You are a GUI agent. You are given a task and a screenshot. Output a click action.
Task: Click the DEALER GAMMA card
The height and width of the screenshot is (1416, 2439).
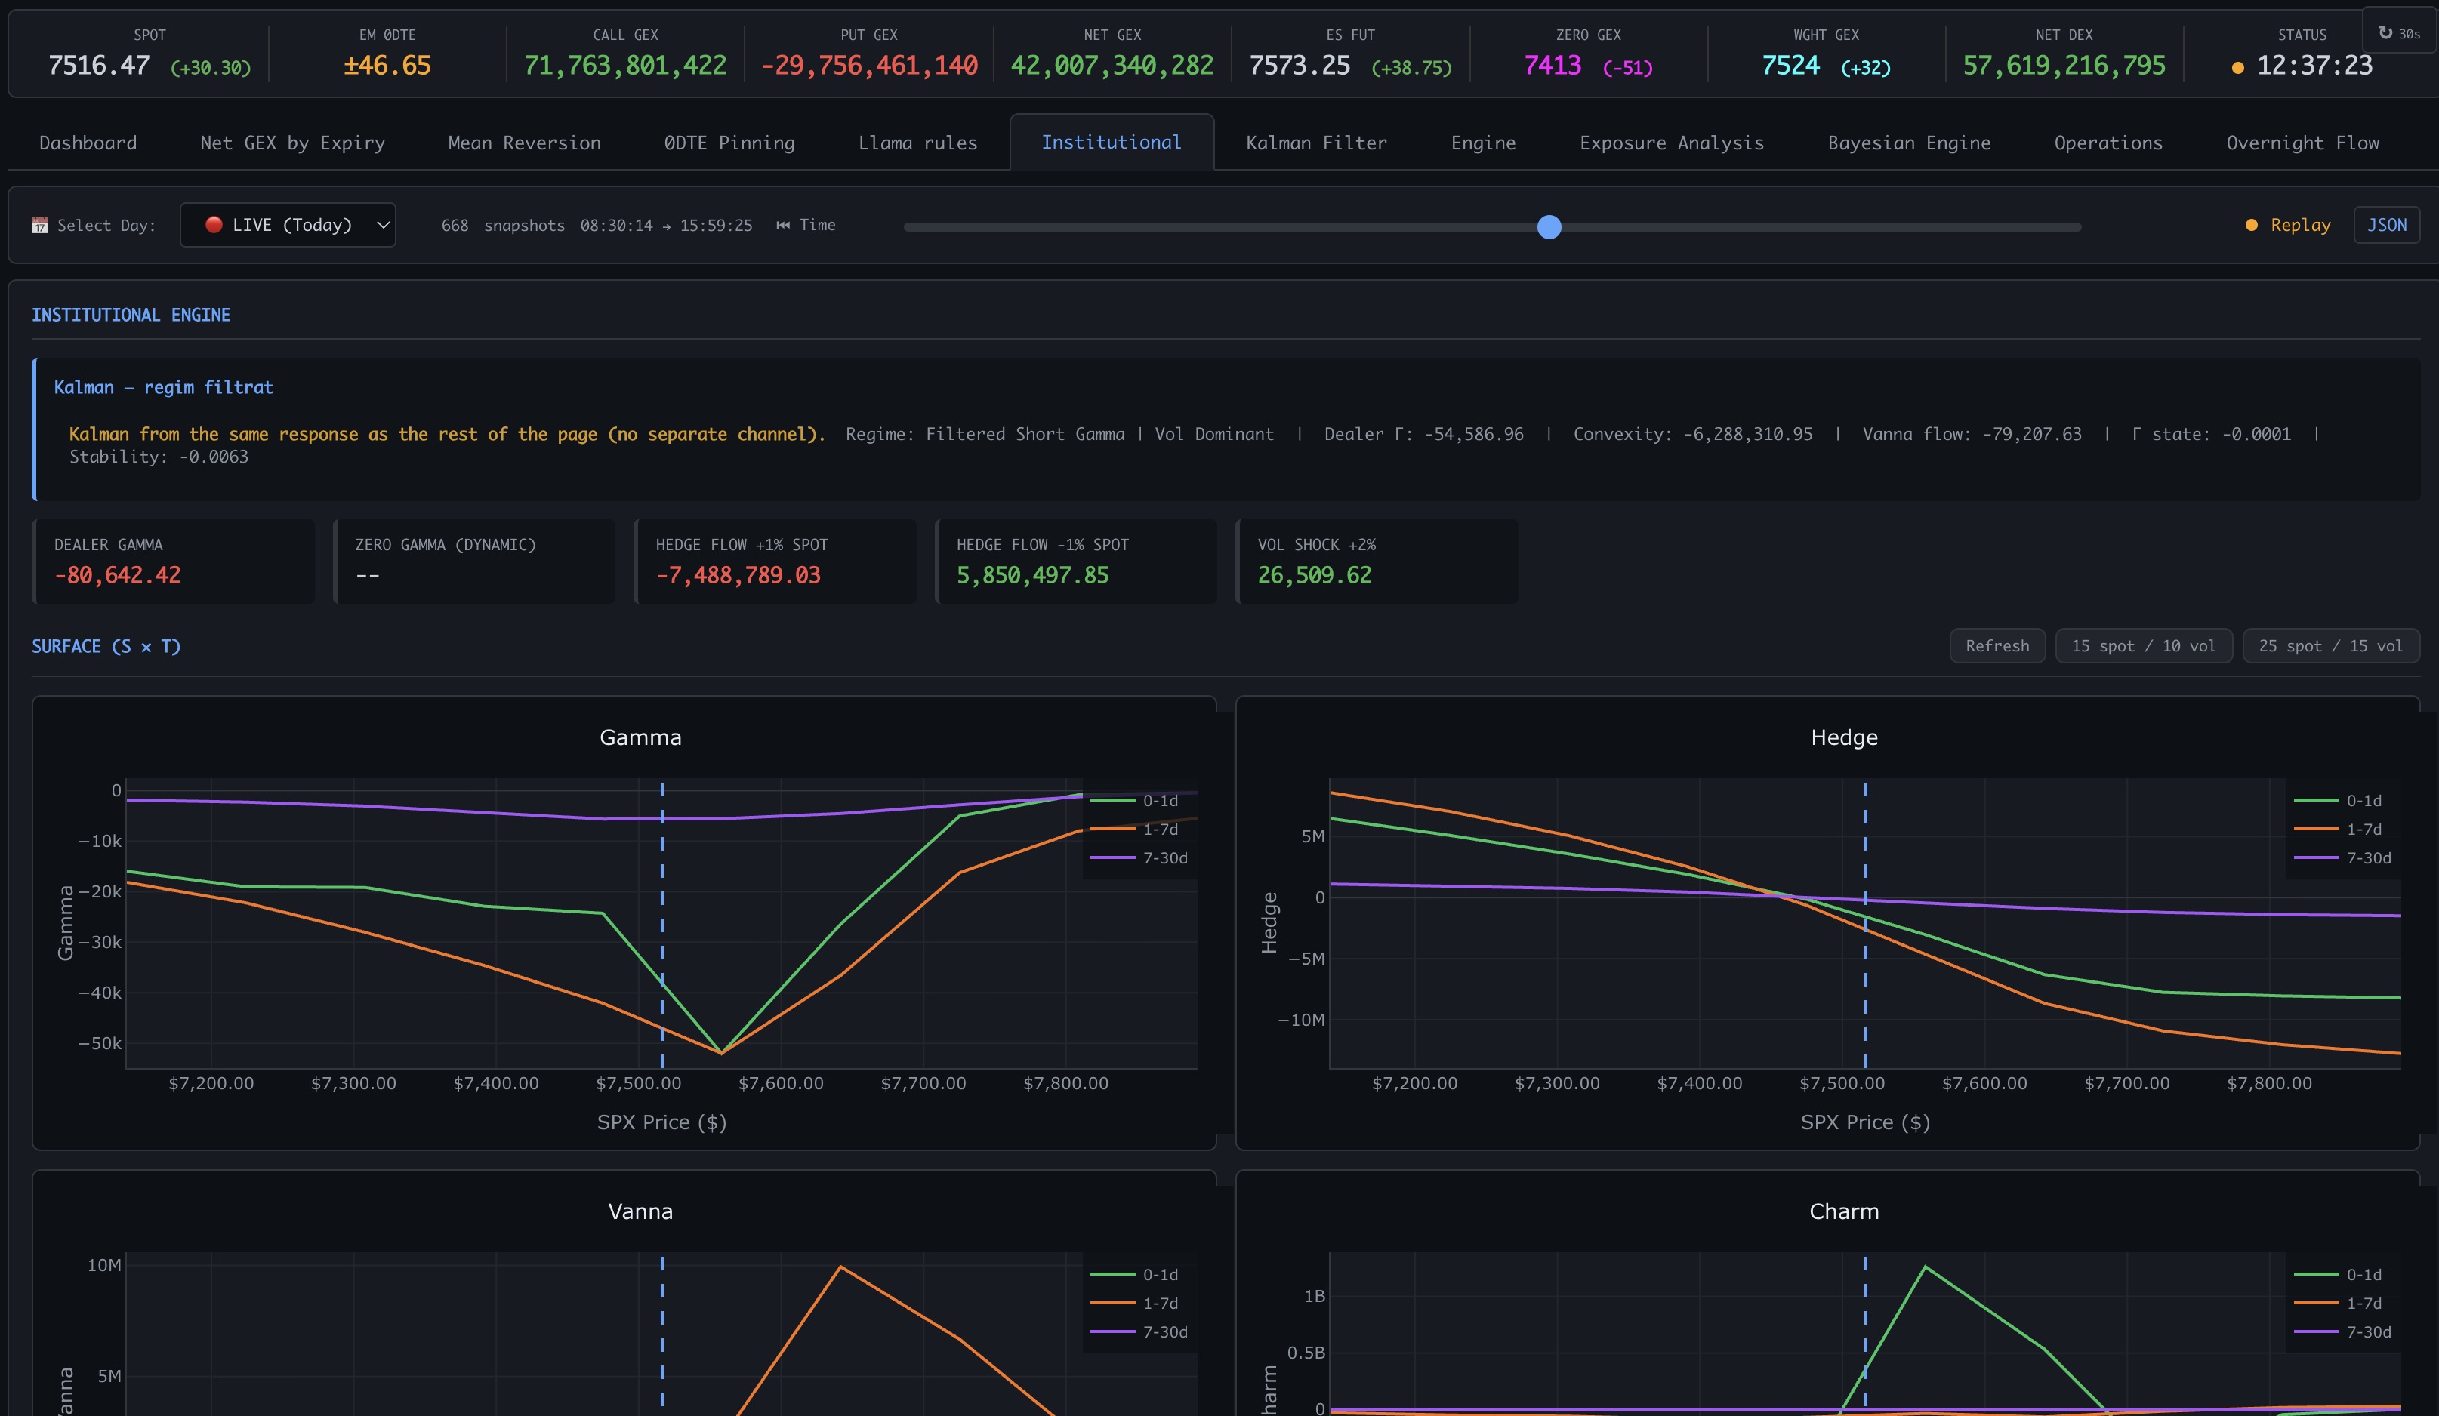[x=173, y=561]
